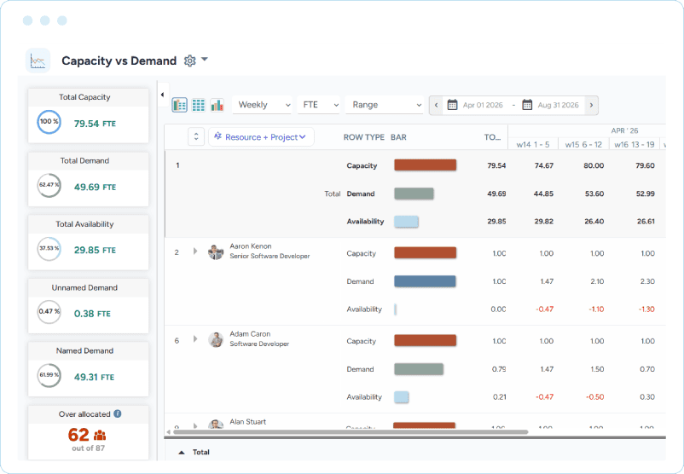This screenshot has height=474, width=684.
Task: Collapse the left summary panel arrow
Action: [162, 95]
